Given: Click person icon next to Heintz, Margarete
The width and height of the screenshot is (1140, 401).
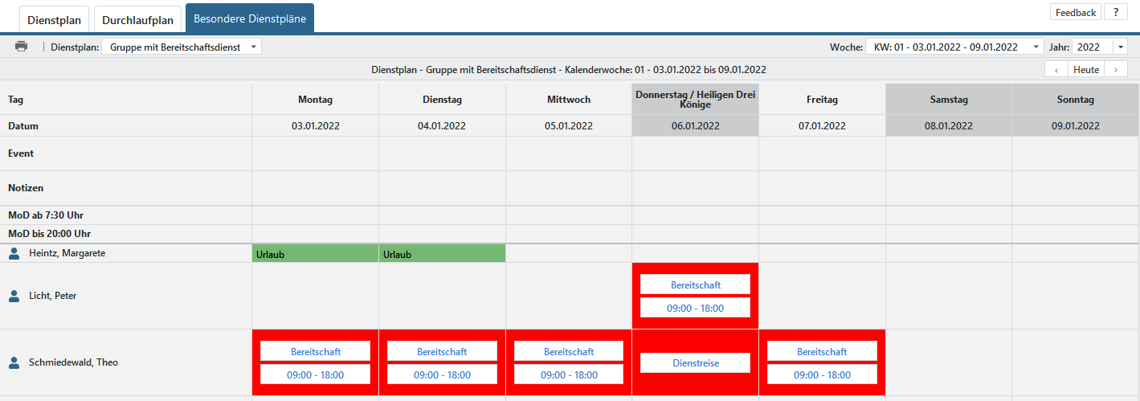Looking at the screenshot, I should [x=14, y=254].
